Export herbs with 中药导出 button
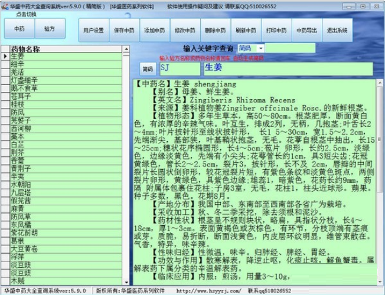The height and width of the screenshot is (295, 385). tap(306, 30)
